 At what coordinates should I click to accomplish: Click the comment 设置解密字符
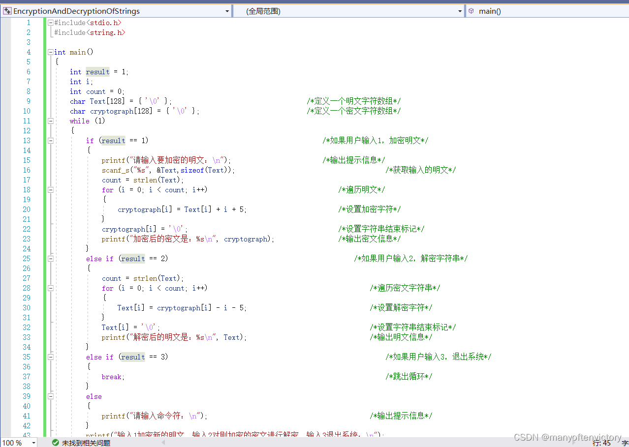(401, 308)
